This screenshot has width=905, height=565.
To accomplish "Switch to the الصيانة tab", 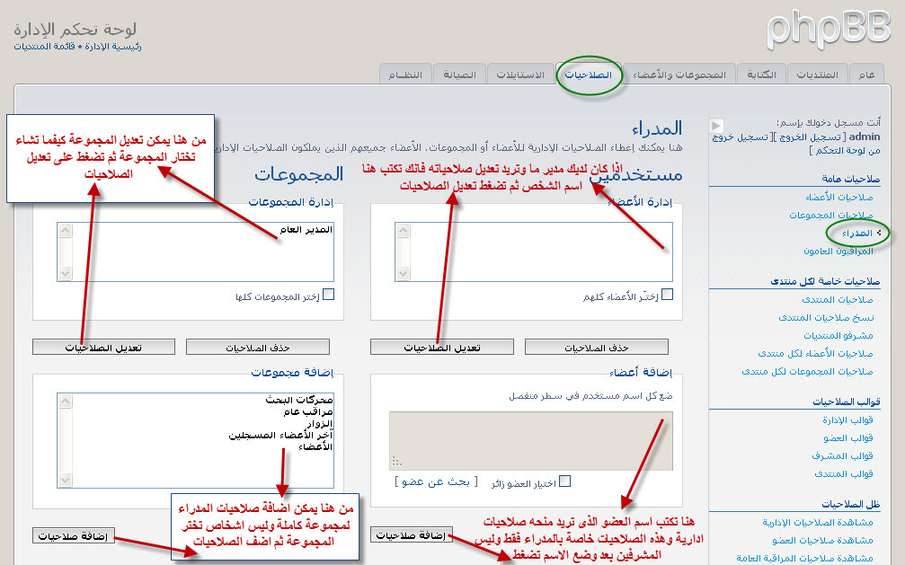I will [459, 75].
